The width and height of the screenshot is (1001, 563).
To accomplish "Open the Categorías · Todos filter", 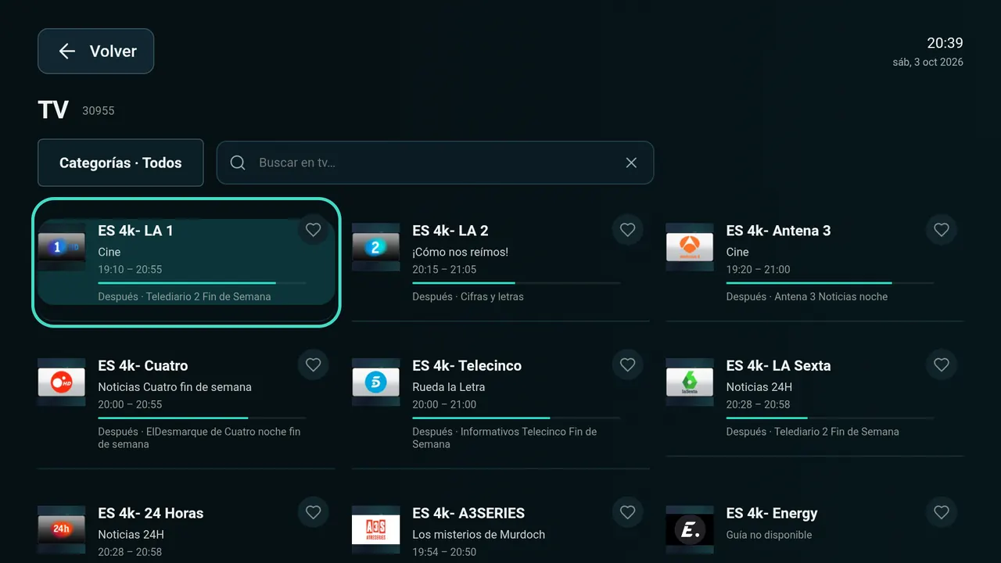I will pyautogui.click(x=120, y=163).
